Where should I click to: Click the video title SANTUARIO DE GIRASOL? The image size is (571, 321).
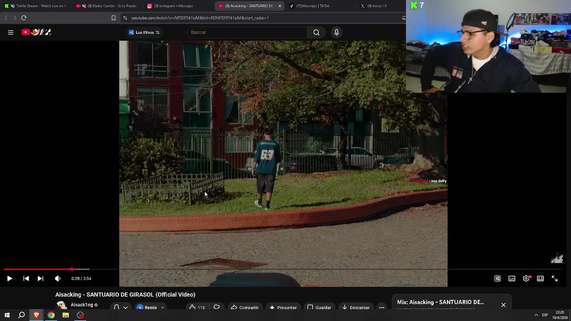125,294
